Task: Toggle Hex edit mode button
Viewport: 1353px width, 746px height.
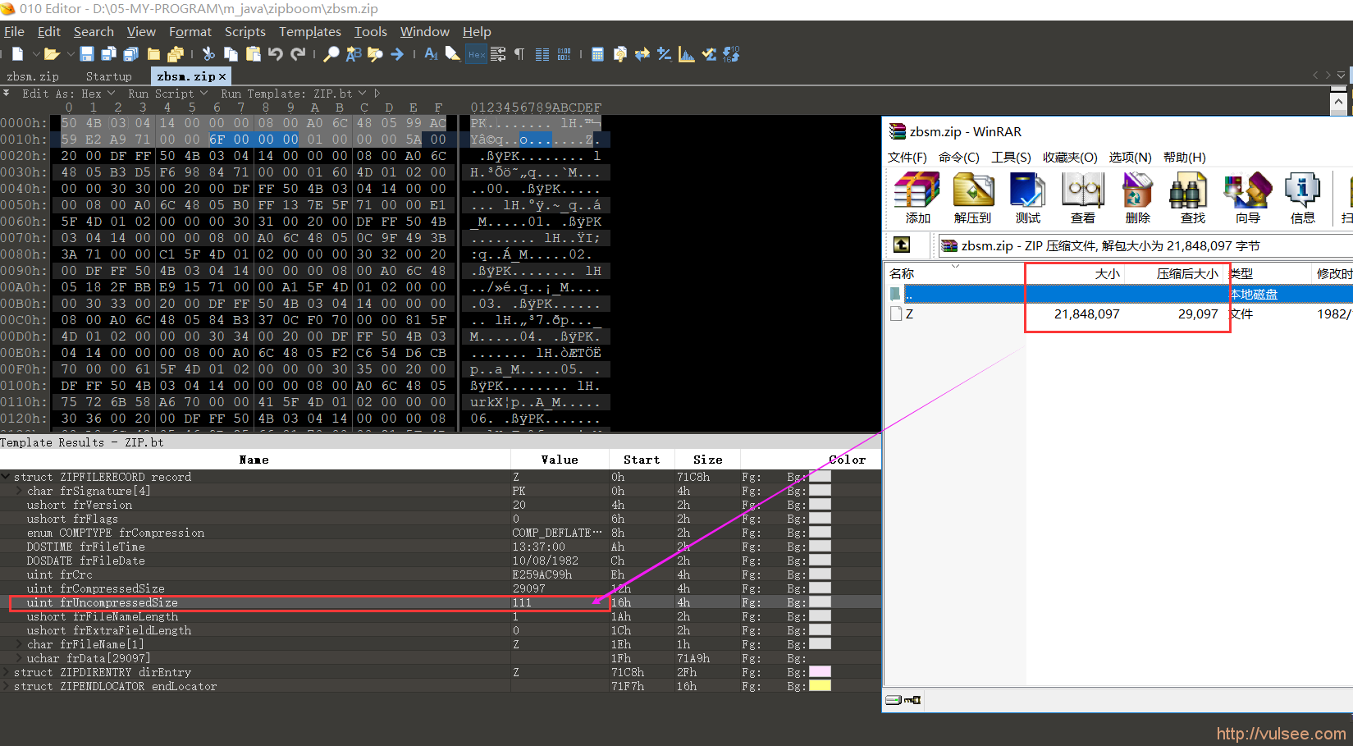Action: [476, 54]
